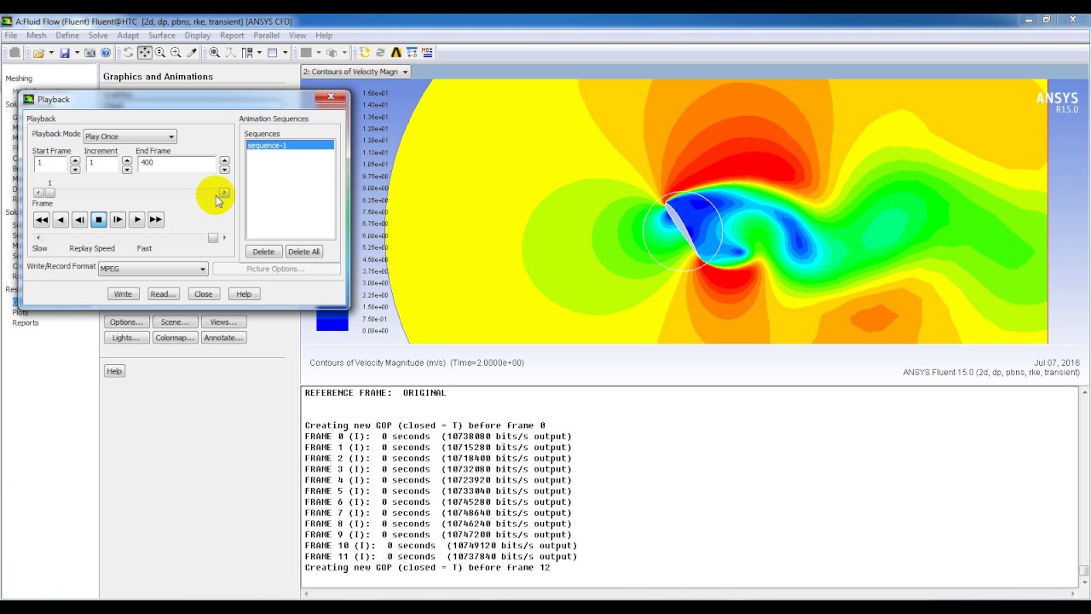Image resolution: width=1091 pixels, height=614 pixels.
Task: Select the Zoom In/Out magnifier tool
Action: tap(159, 53)
